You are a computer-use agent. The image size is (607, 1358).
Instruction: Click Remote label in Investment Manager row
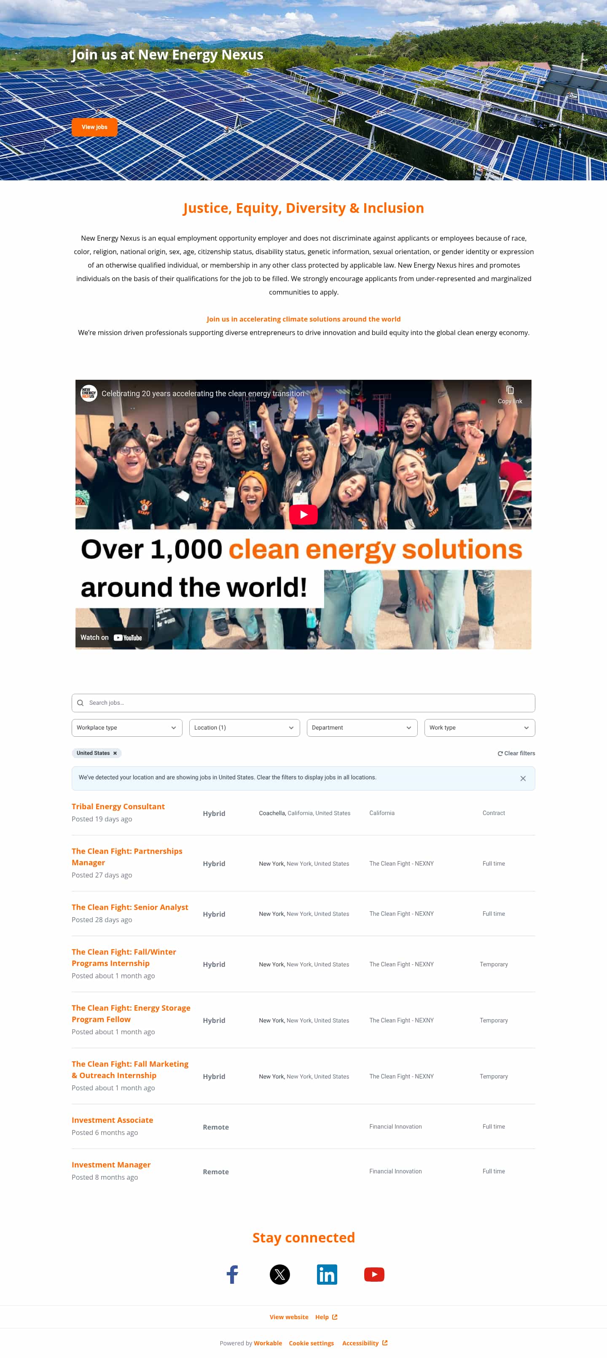pyautogui.click(x=216, y=1172)
